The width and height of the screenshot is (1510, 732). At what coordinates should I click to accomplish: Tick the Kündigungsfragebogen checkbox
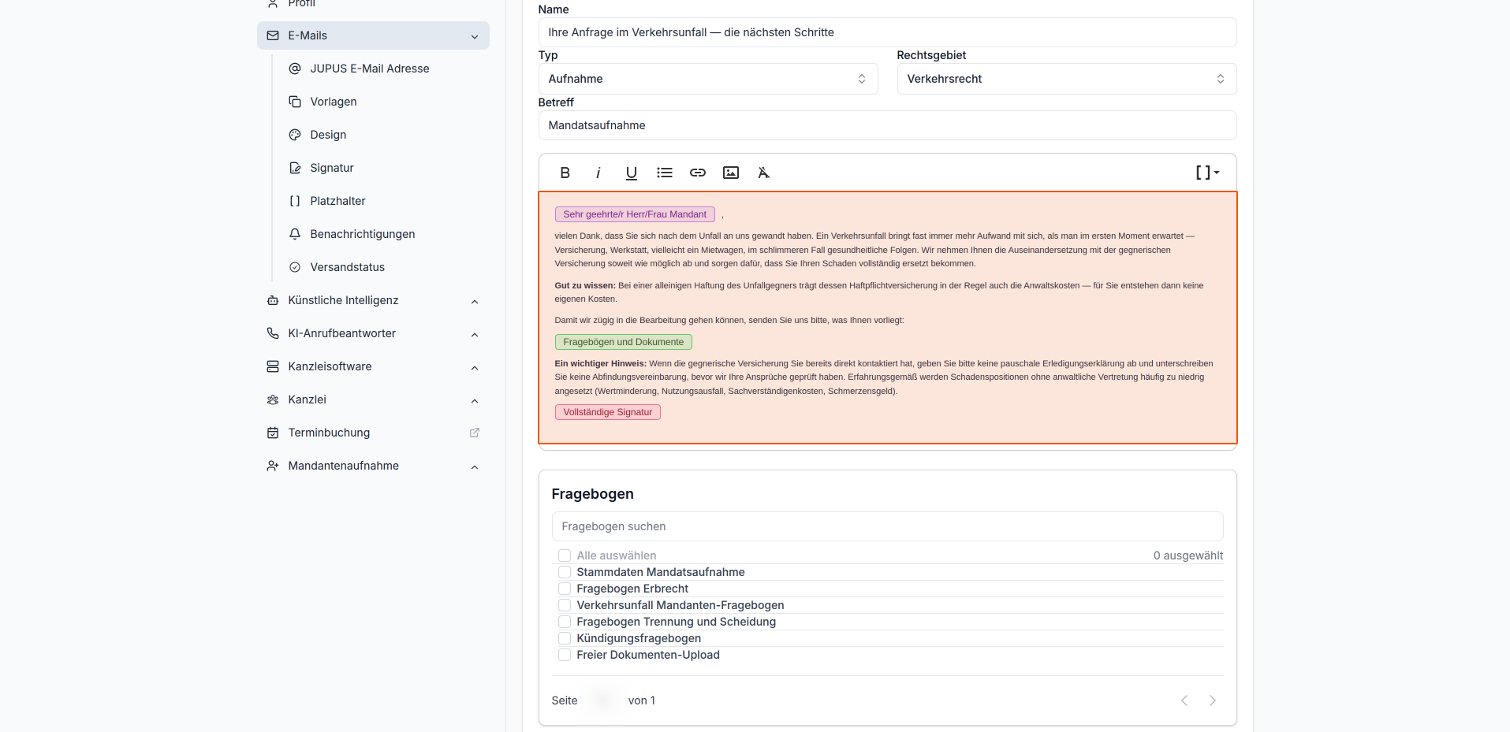(x=565, y=638)
